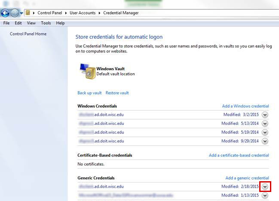
Task: Click the Generic Credentials section heading
Action: 96,178
